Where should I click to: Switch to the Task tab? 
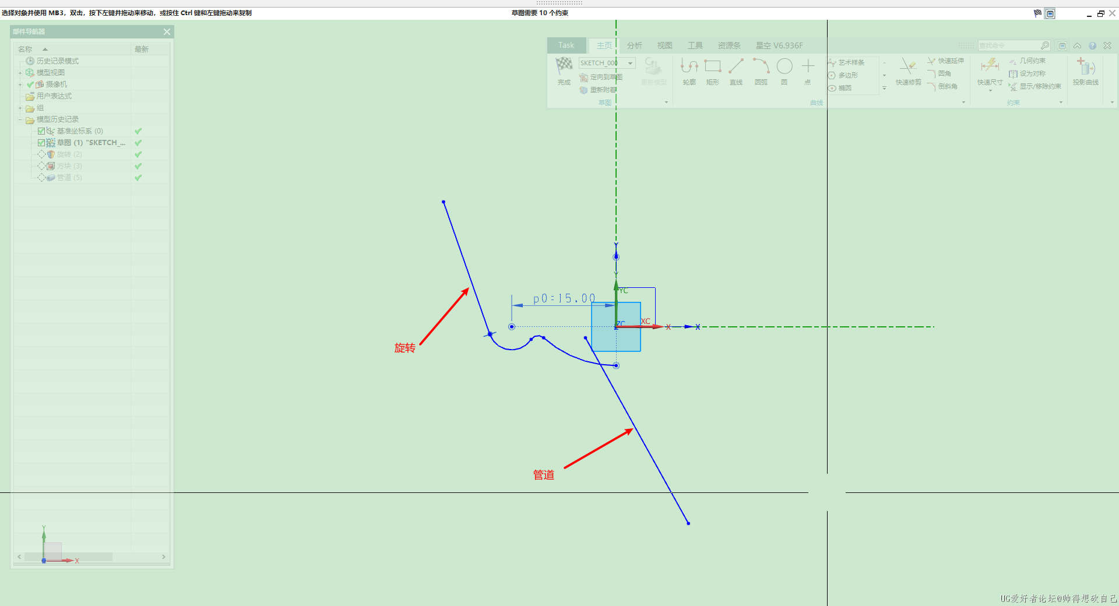[566, 45]
